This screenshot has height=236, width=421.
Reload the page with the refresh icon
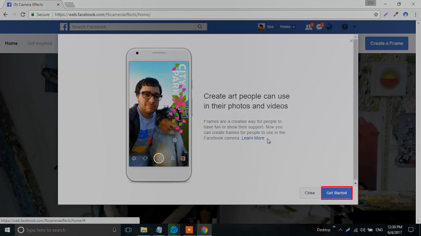coord(23,14)
